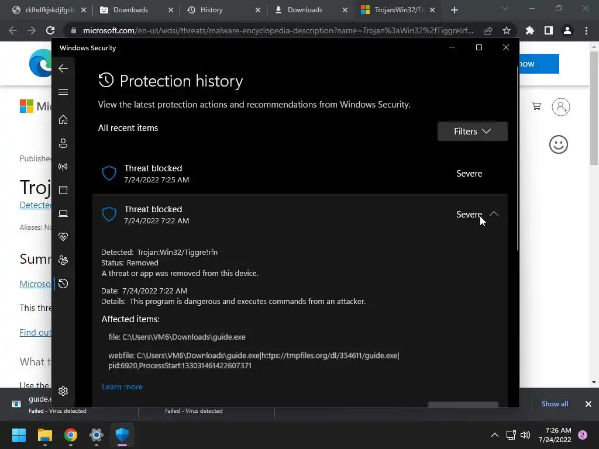Image resolution: width=599 pixels, height=449 pixels.
Task: Open Chrome profile avatar icon
Action: tap(567, 30)
